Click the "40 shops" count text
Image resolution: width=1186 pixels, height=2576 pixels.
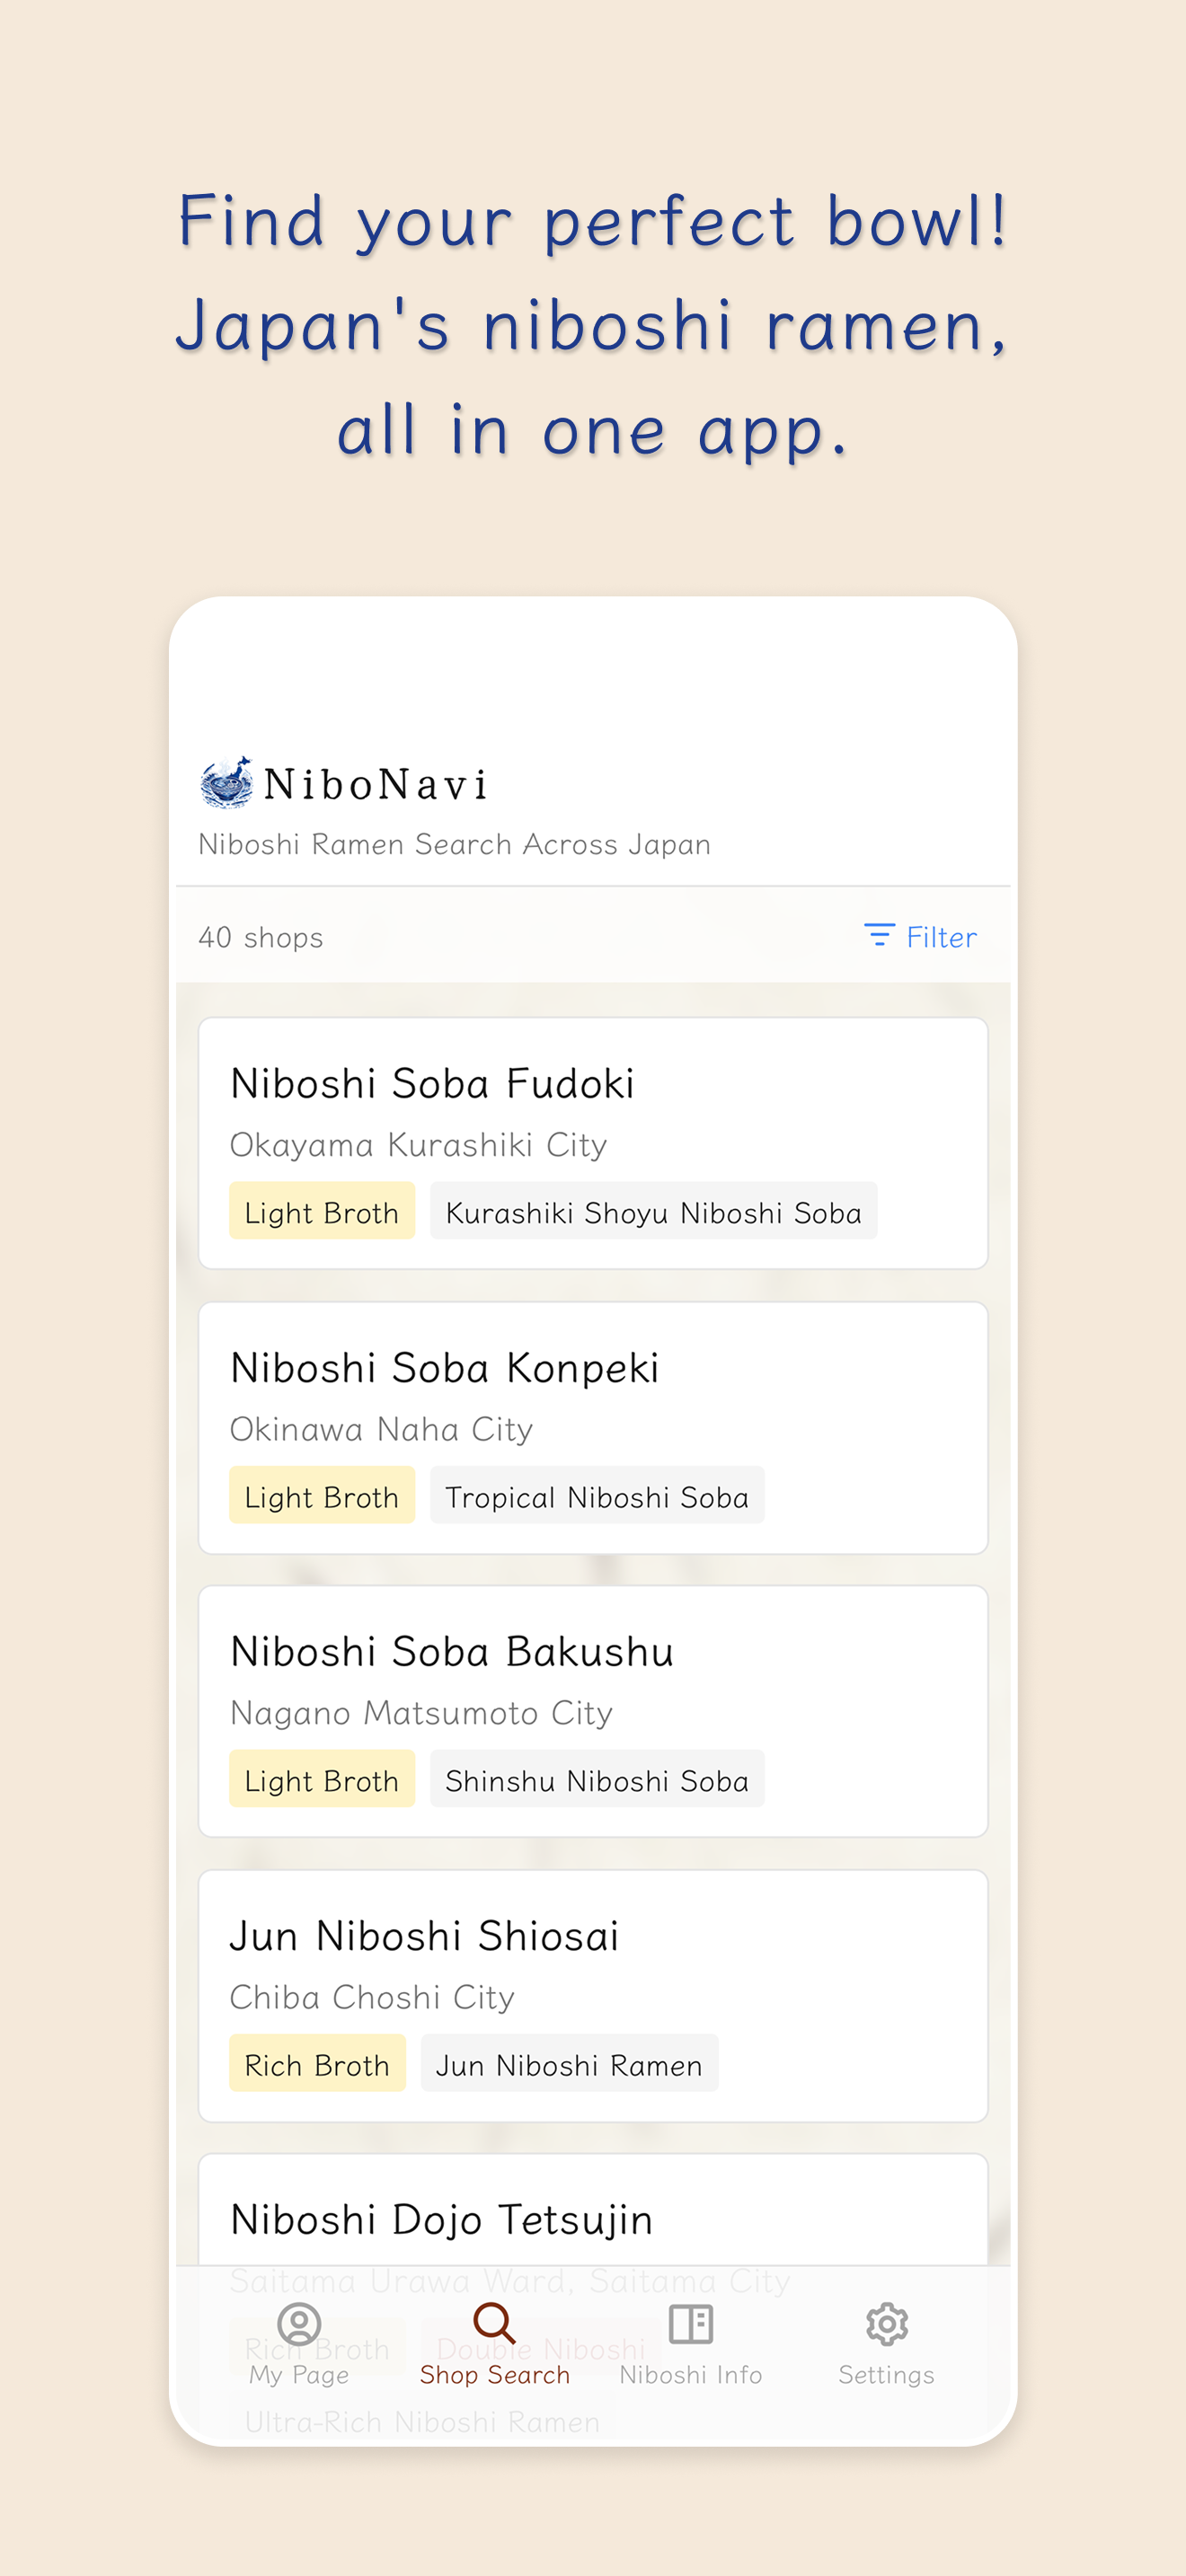(x=261, y=937)
